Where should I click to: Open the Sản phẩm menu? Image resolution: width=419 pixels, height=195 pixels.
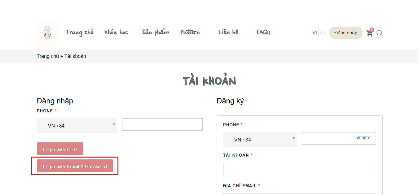coord(156,32)
